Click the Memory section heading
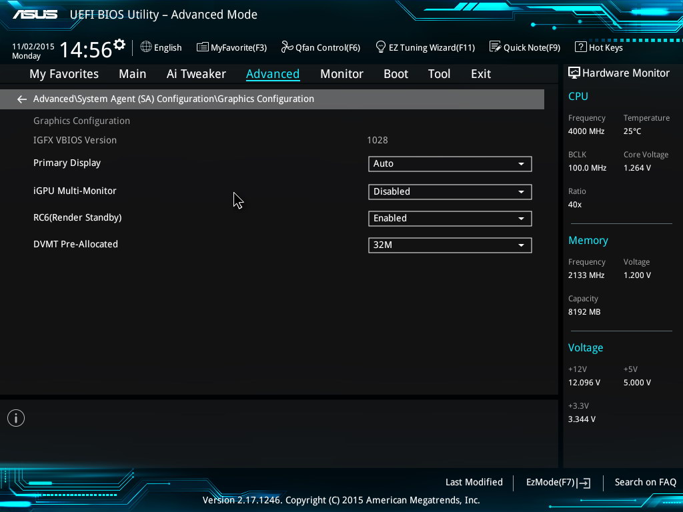683x512 pixels. click(588, 240)
